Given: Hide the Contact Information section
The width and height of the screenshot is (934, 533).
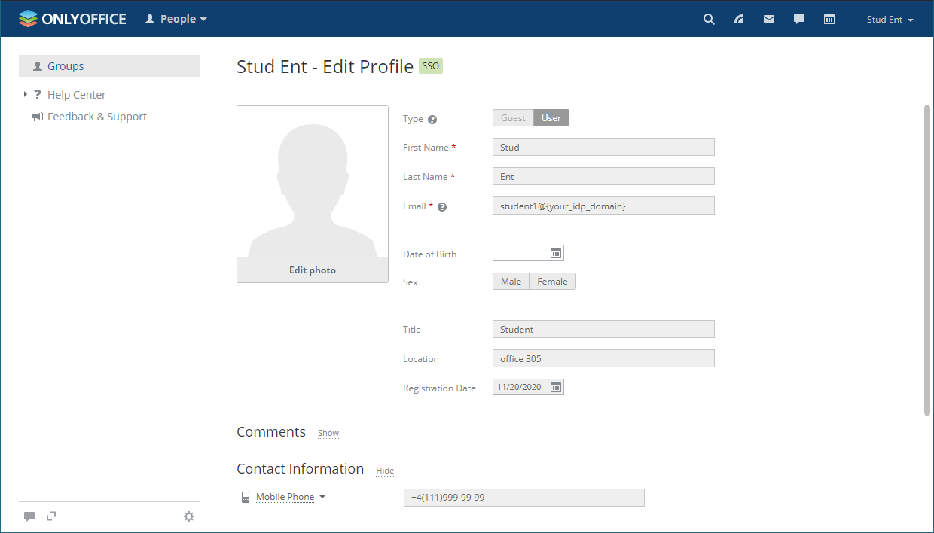Looking at the screenshot, I should [x=384, y=470].
